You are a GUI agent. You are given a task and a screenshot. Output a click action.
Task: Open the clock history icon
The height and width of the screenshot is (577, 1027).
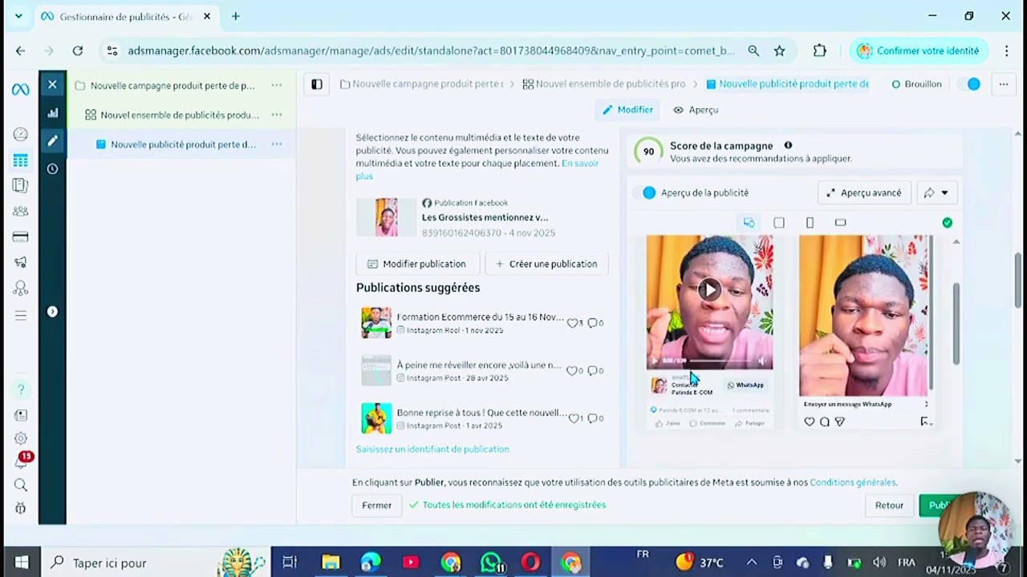(x=52, y=169)
